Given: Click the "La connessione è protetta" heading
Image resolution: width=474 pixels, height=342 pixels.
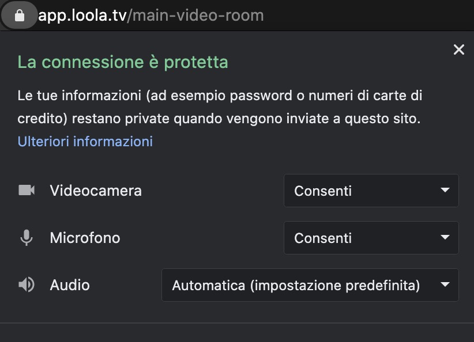Looking at the screenshot, I should 123,62.
